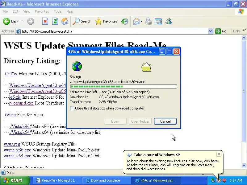
Task: Open the History clock icon
Action: pyautogui.click(x=125, y=21)
